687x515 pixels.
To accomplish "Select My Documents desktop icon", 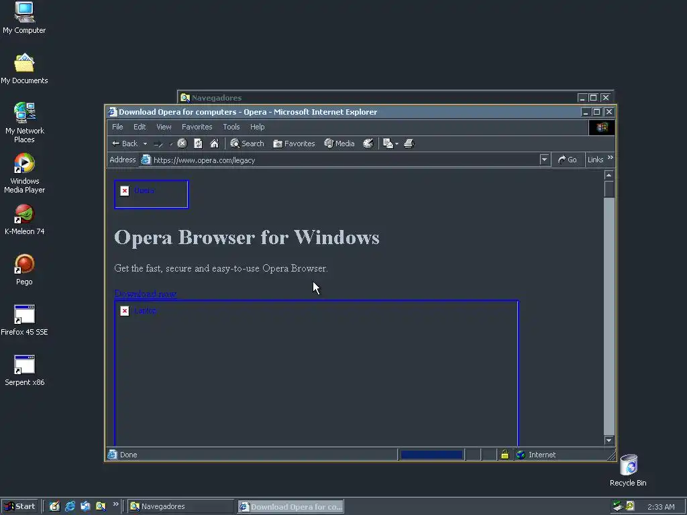I will [24, 69].
